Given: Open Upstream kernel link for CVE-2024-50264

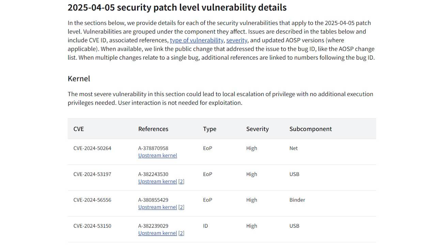Looking at the screenshot, I should coord(158,156).
